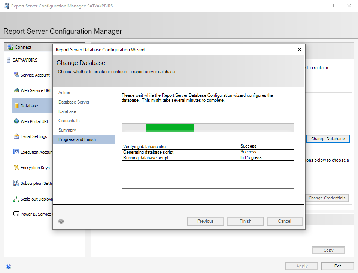Image resolution: width=358 pixels, height=273 pixels.
Task: Select the Summary wizard step
Action: [x=67, y=130]
